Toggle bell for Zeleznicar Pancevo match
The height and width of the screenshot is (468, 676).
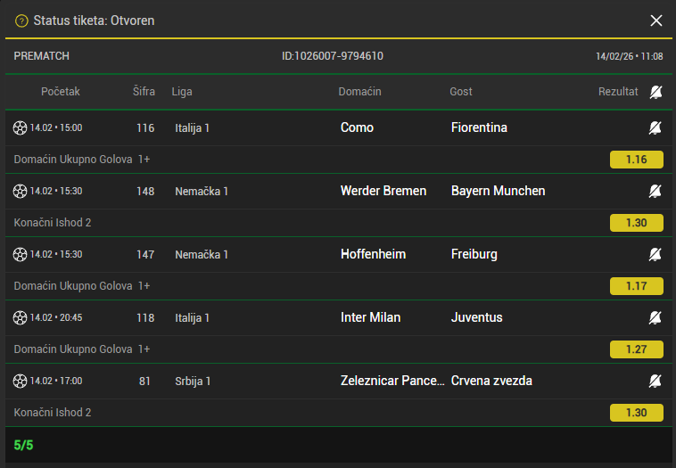click(x=655, y=382)
